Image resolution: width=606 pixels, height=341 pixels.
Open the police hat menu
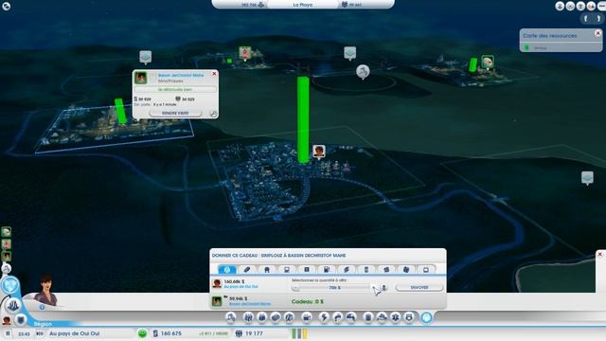(x=382, y=318)
